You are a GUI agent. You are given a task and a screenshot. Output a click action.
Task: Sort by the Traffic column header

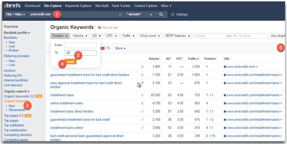click(194, 59)
